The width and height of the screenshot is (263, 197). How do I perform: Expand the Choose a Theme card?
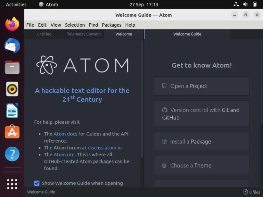click(202, 166)
